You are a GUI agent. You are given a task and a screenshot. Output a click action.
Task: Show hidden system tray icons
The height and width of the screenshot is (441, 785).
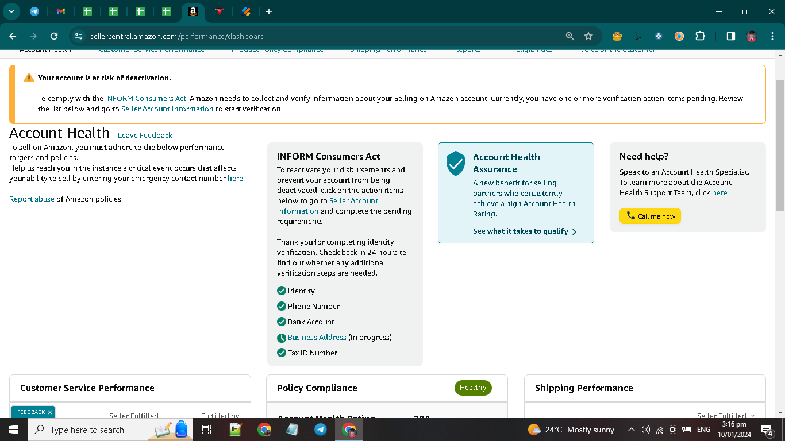[631, 430]
